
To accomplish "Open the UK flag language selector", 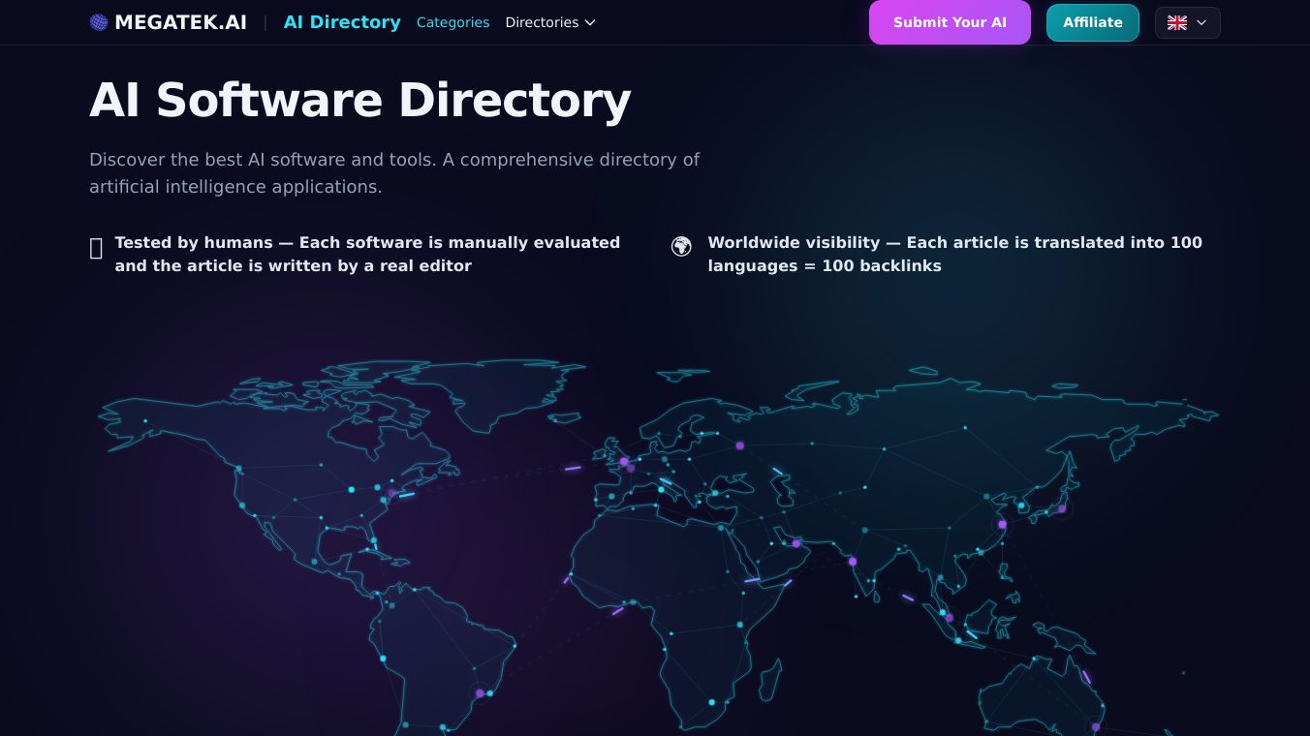I will (1188, 22).
